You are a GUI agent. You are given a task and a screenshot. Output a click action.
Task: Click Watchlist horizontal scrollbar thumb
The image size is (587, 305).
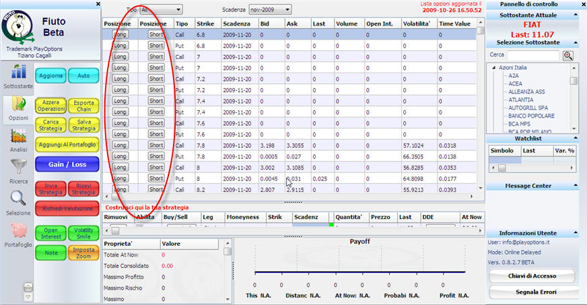tap(502, 168)
